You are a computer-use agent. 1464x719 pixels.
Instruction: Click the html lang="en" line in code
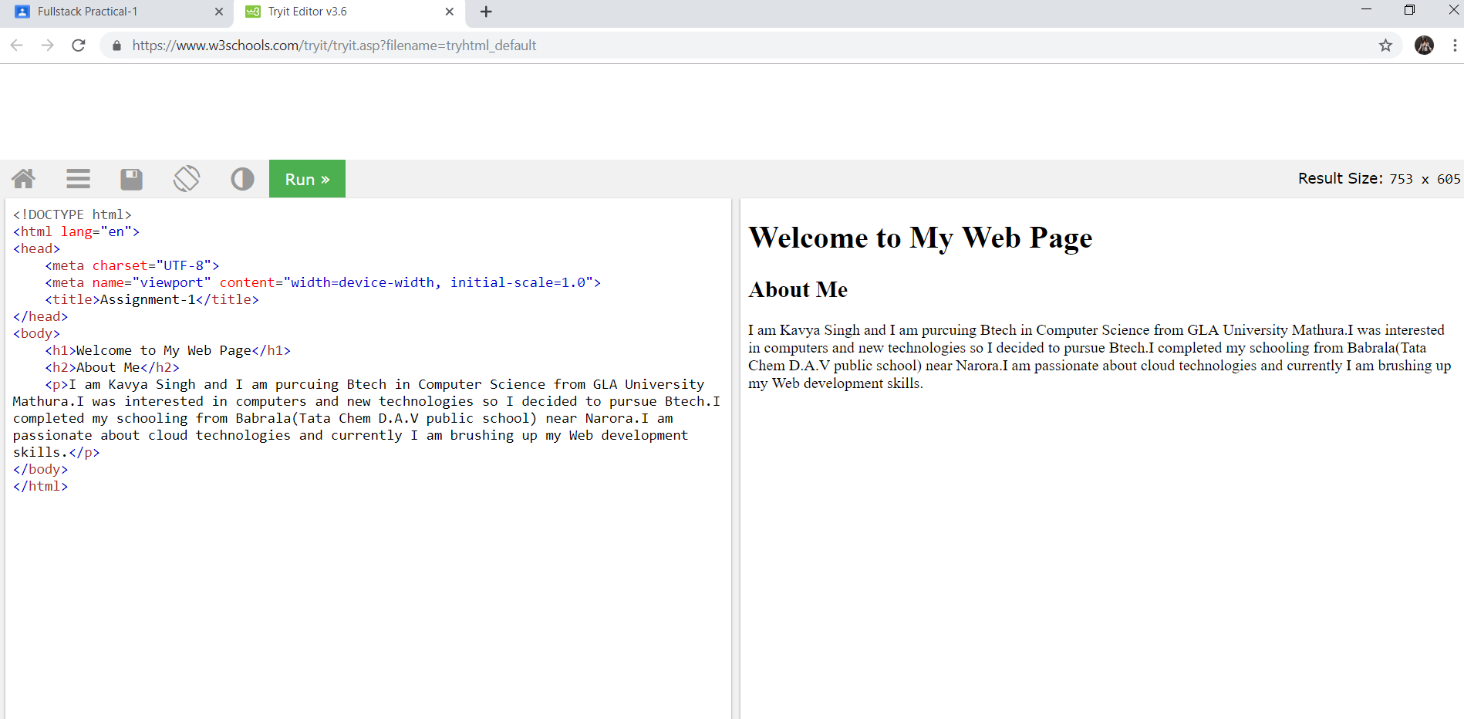click(x=76, y=231)
